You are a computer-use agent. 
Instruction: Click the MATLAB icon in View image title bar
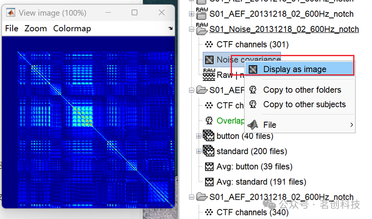tap(11, 13)
